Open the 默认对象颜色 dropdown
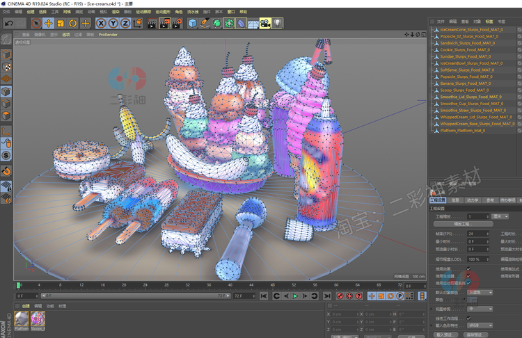 481,292
